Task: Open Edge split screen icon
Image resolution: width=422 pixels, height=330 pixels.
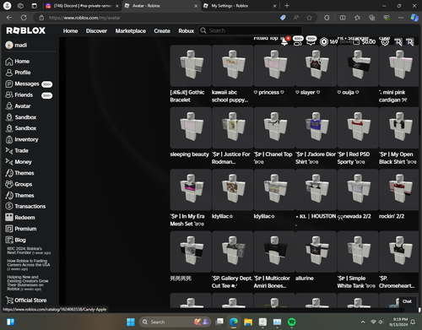Action: (x=343, y=18)
